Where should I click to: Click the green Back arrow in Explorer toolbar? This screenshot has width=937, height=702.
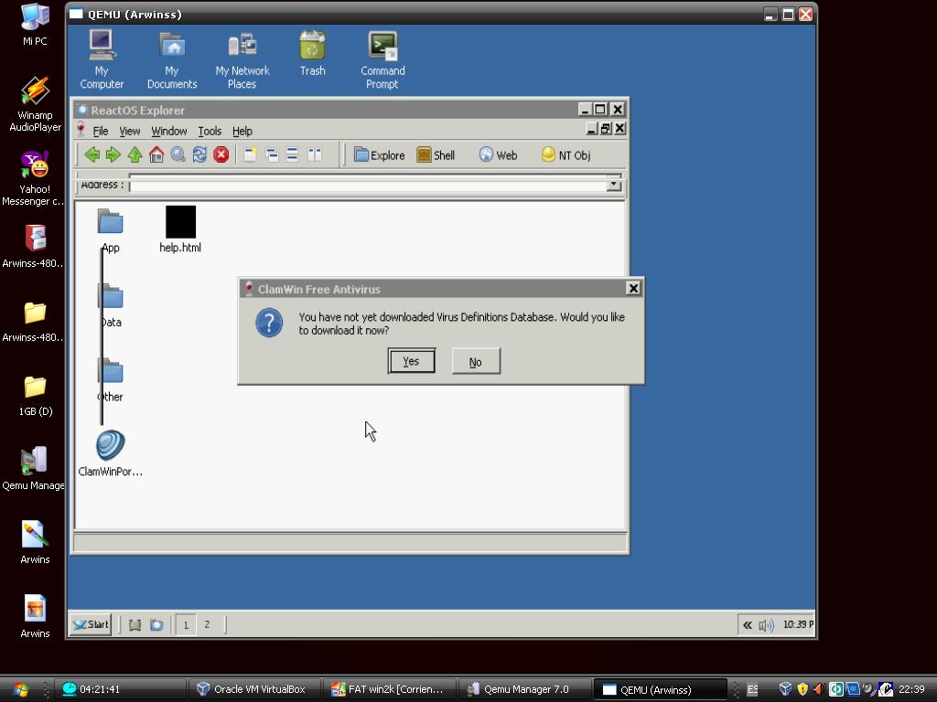tap(92, 155)
